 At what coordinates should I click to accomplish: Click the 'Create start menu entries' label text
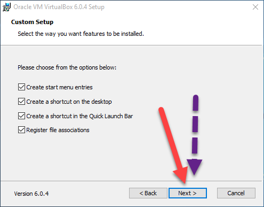click(x=59, y=87)
